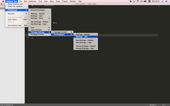Screen dimensions: 170x106
Task: Open WordHighlight Key Bindings – User
Action: pyautogui.click(x=86, y=42)
